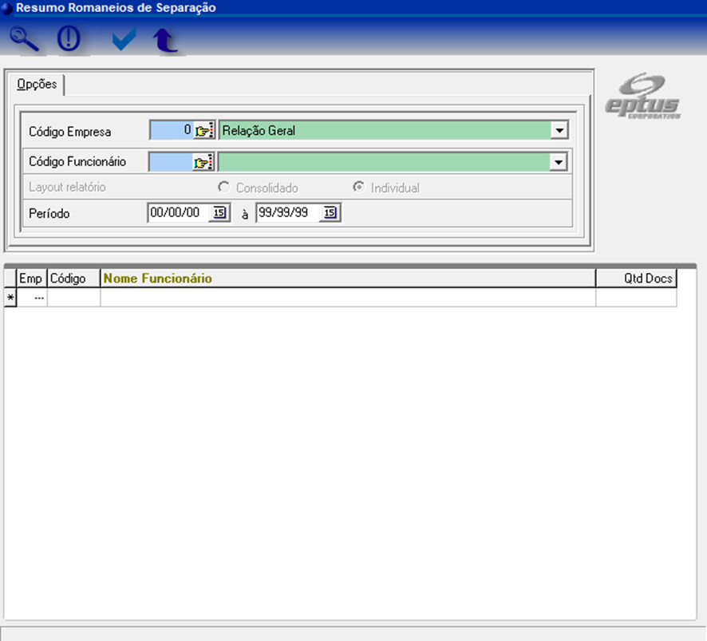707x641 pixels.
Task: Click the Código Empresa number field
Action: pos(171,130)
